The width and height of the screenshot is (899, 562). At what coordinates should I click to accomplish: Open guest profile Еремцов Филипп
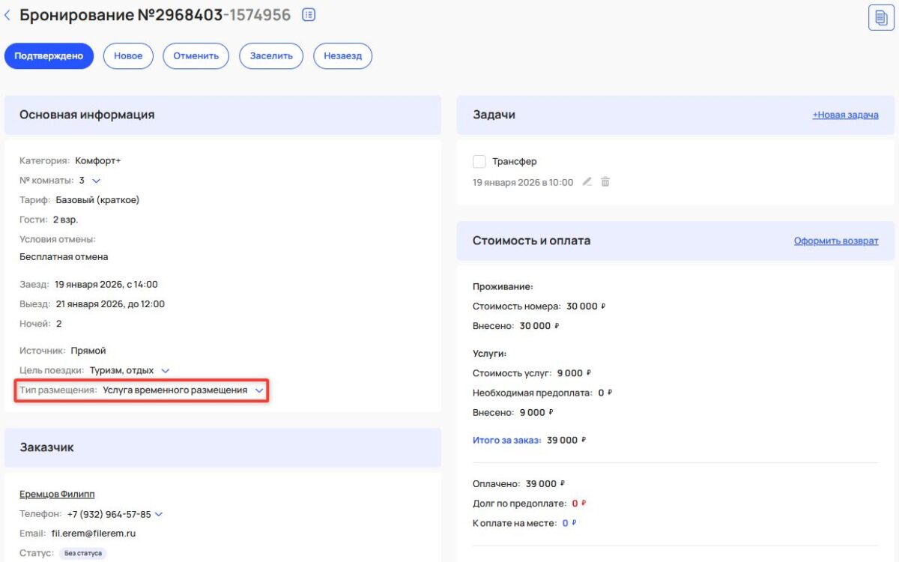57,493
